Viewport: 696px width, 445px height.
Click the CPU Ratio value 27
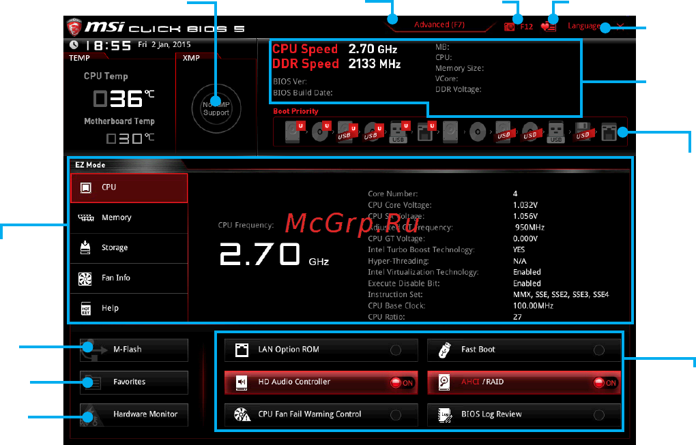point(517,317)
